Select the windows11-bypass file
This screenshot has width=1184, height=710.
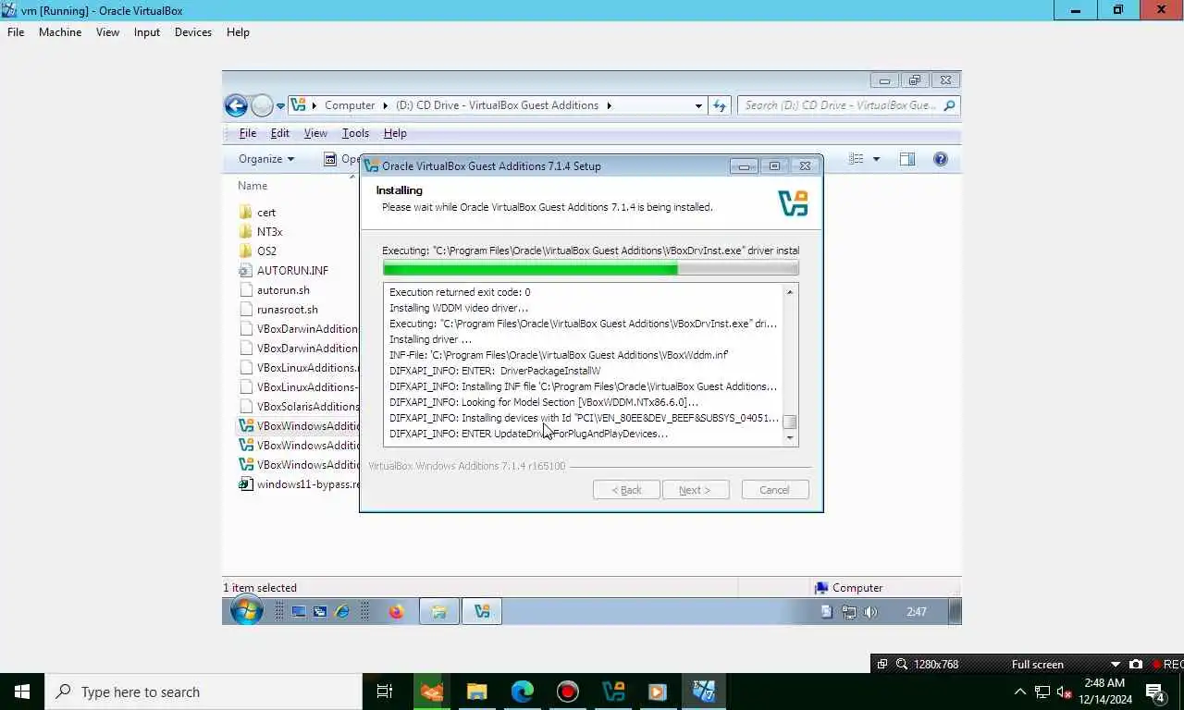click(298, 484)
